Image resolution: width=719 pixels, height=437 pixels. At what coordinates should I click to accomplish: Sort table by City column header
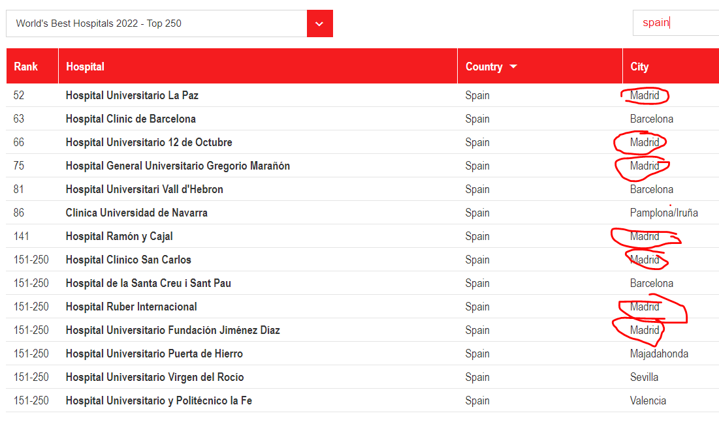[x=639, y=67]
